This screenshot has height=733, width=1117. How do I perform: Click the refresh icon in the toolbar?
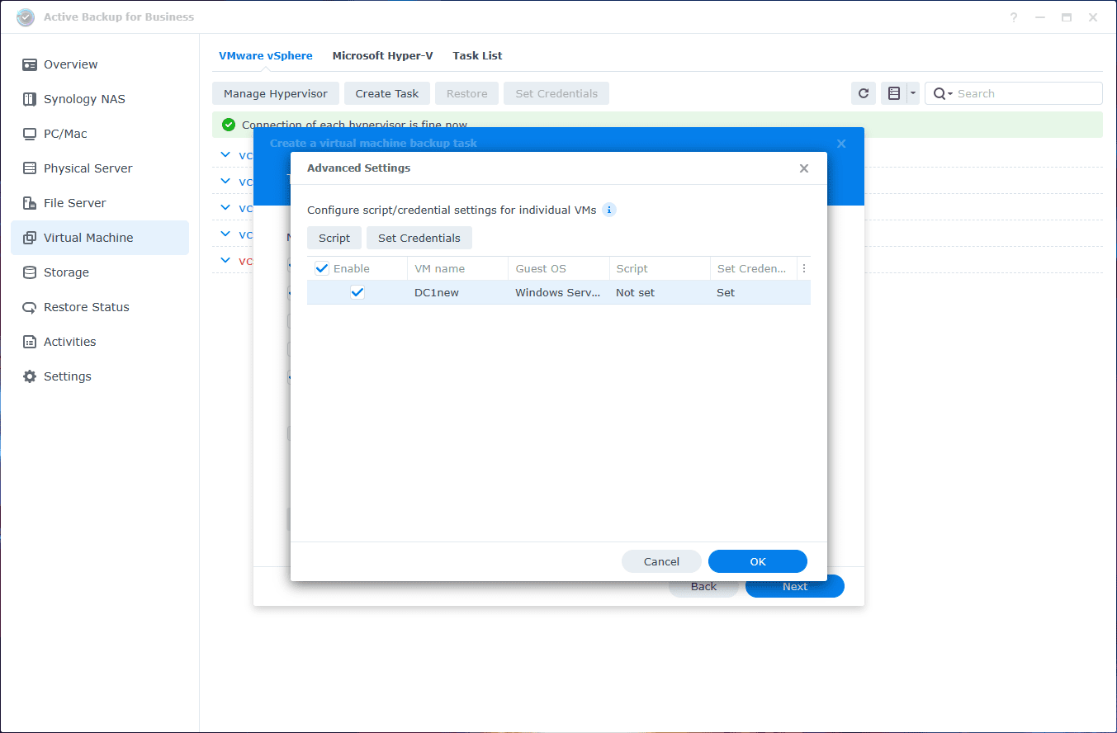864,93
